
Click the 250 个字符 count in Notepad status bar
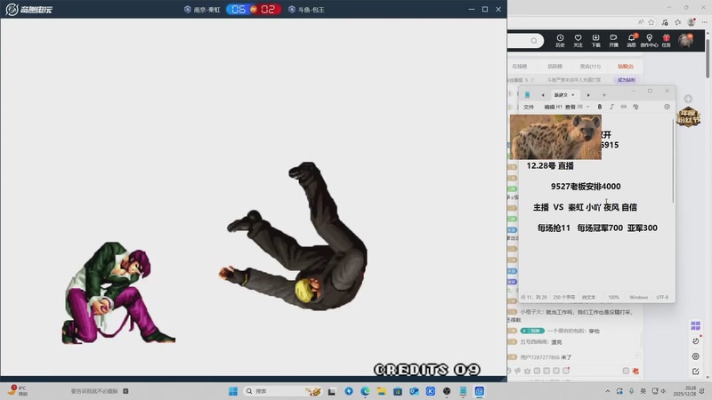coord(564,297)
